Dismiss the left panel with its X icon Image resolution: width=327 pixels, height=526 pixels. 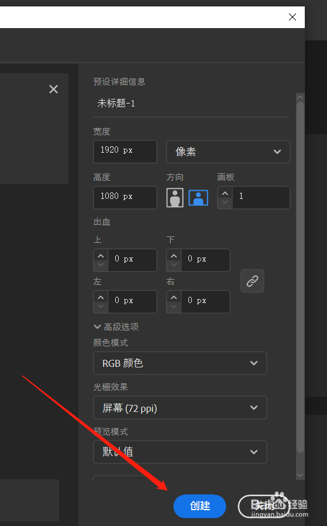coord(54,90)
